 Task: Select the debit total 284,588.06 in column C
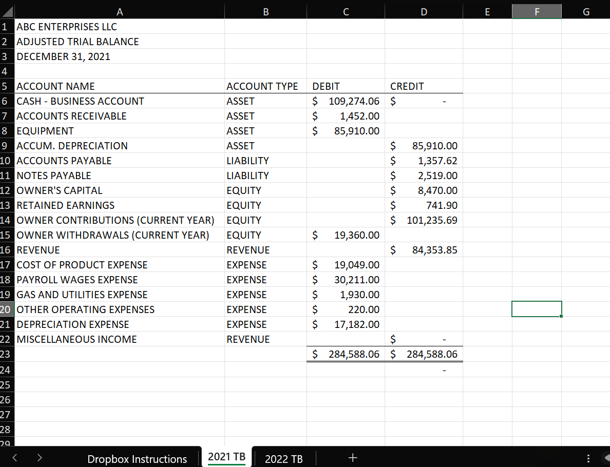[x=346, y=354]
